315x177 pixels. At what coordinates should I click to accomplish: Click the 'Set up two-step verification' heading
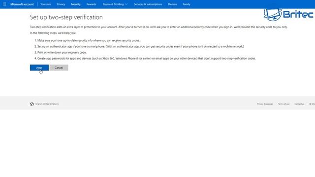click(x=66, y=17)
